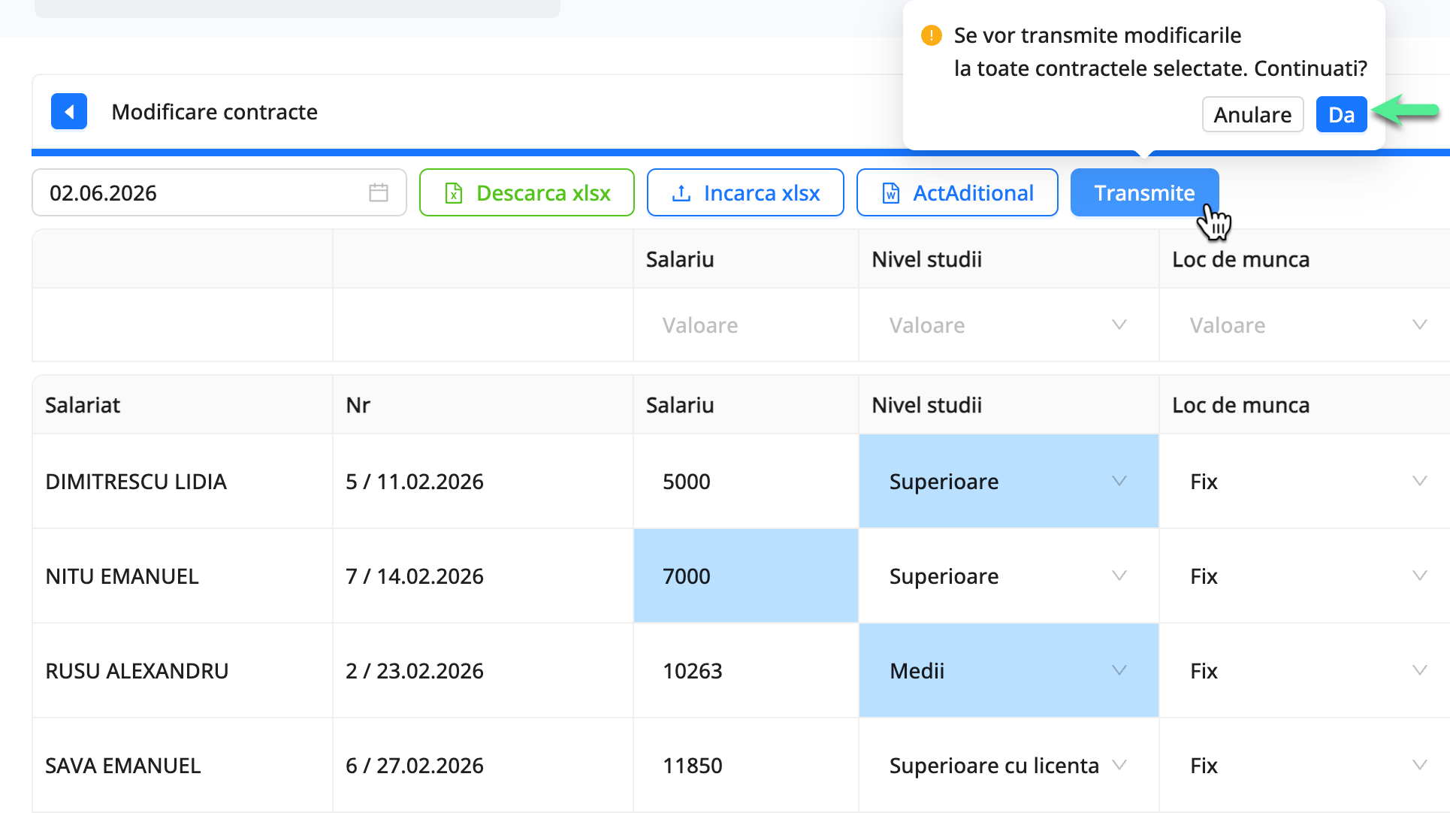Screen dimensions: 1450x813
Task: Click the back arrow beside Modificare contracte
Action: (x=68, y=111)
